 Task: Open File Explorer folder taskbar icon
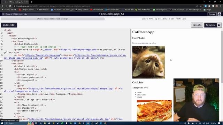[x=45, y=123]
